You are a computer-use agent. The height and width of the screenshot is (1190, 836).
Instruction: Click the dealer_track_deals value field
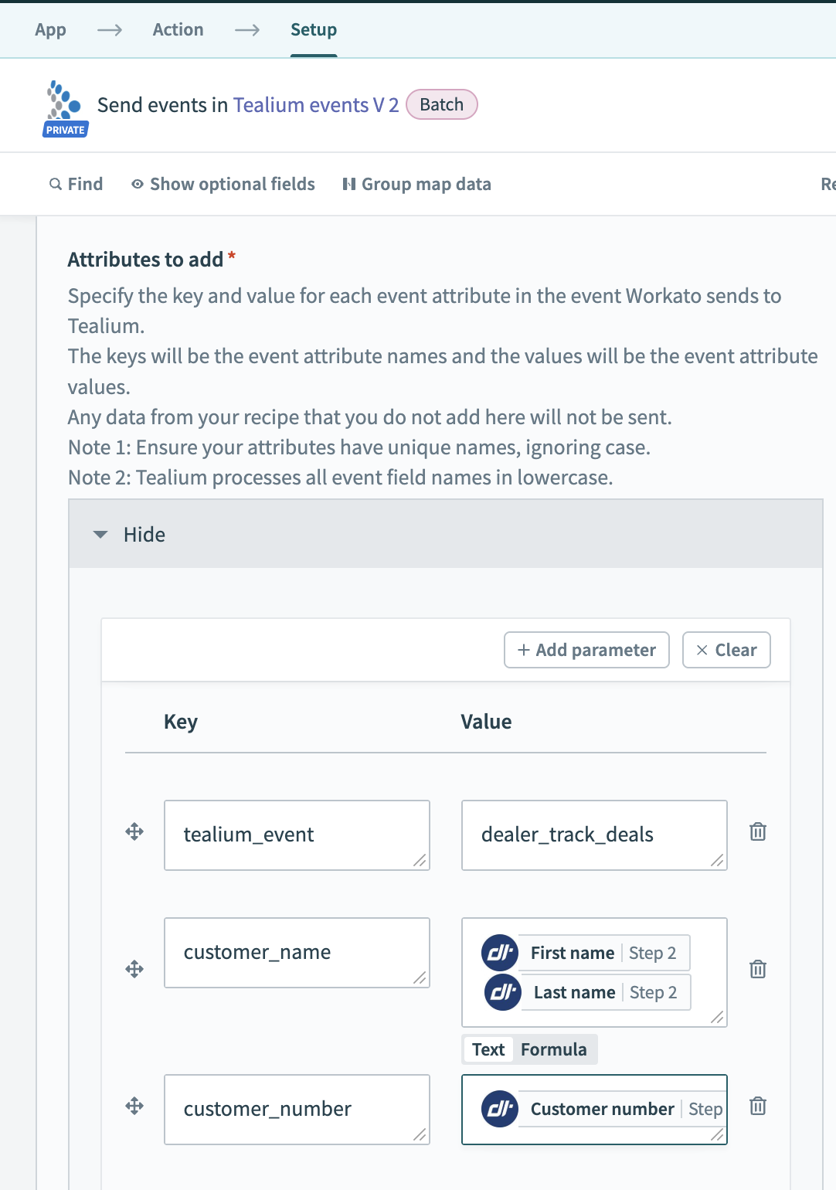click(x=594, y=835)
